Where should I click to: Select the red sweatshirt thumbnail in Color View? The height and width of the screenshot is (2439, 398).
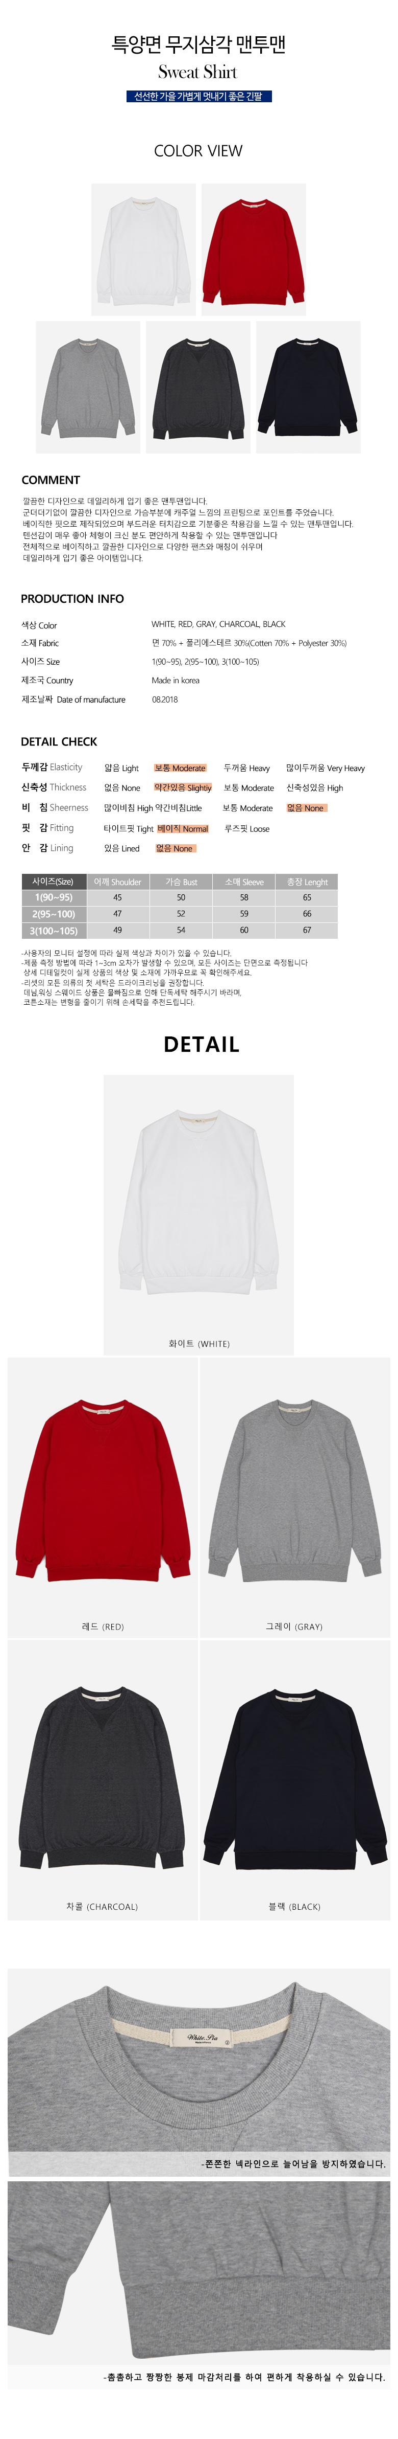[x=254, y=249]
